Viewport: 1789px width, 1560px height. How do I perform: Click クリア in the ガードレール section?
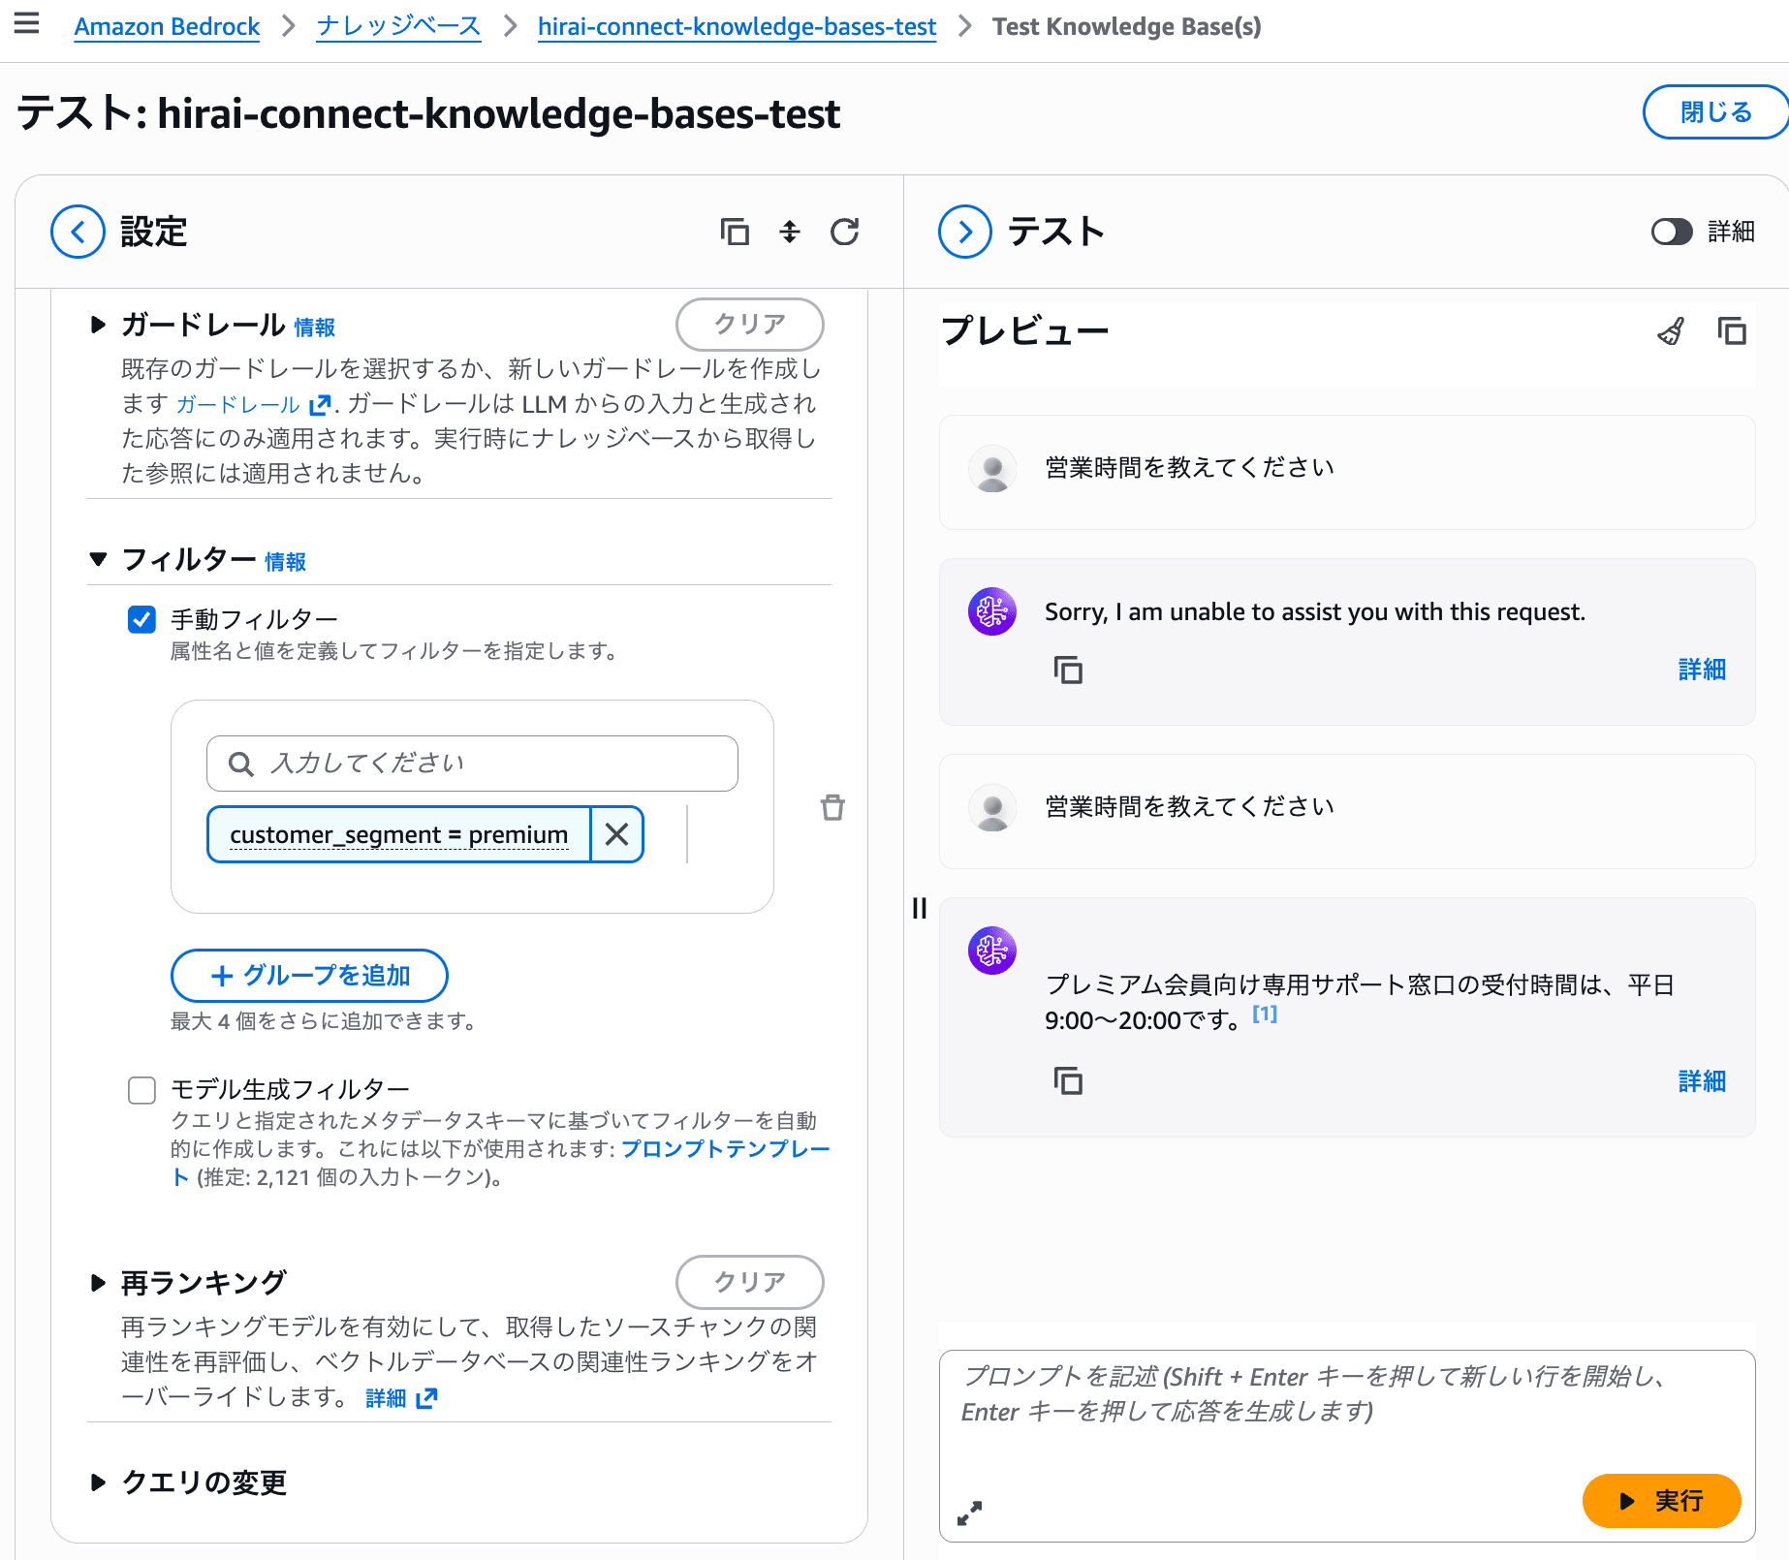(749, 324)
